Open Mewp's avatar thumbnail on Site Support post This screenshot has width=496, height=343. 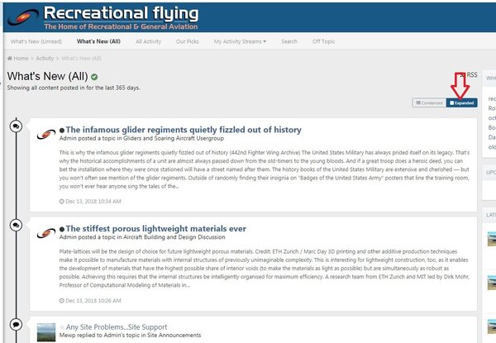tap(47, 330)
